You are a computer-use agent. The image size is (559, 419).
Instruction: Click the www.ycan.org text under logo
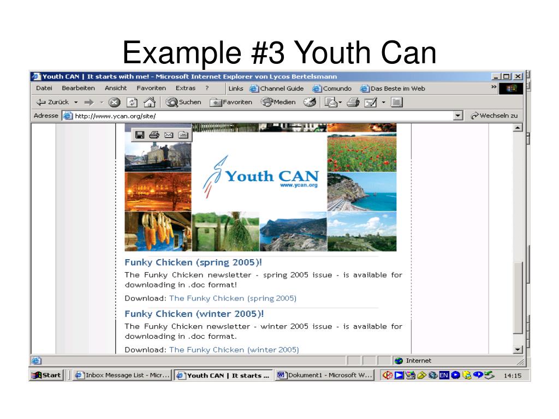(299, 185)
